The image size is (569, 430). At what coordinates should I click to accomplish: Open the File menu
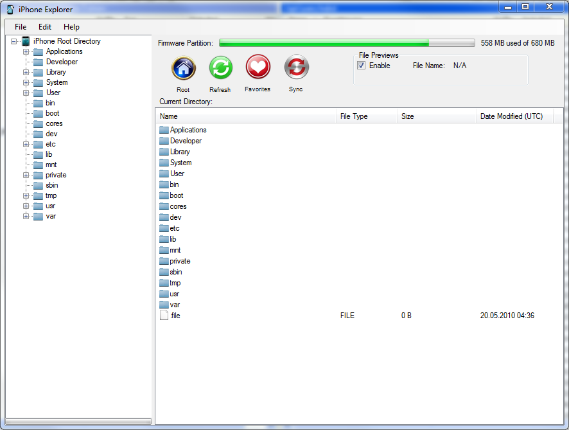click(x=21, y=27)
